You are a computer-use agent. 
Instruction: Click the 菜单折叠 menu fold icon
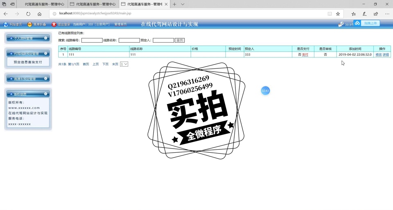click(x=29, y=25)
